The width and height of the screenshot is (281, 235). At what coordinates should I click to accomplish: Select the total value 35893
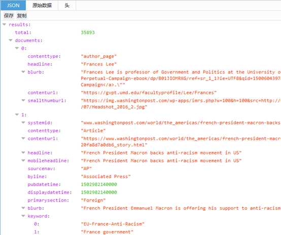pos(88,32)
